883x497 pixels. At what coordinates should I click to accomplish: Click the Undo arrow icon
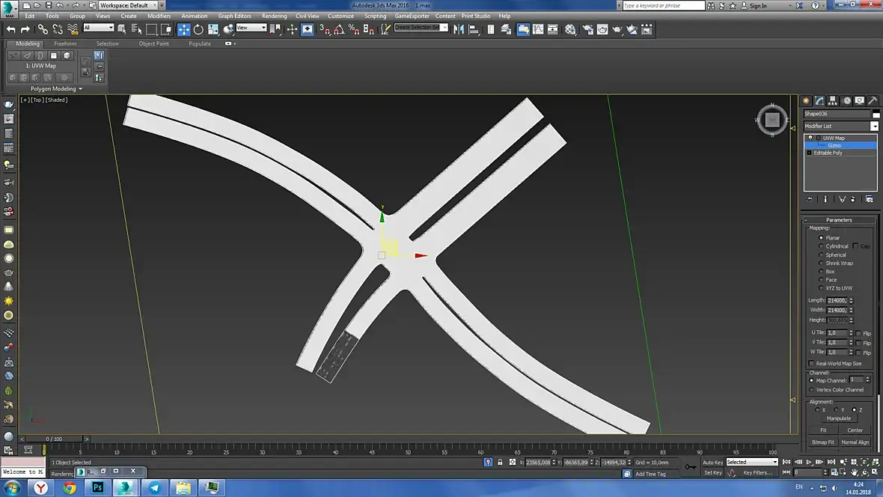pyautogui.click(x=11, y=30)
